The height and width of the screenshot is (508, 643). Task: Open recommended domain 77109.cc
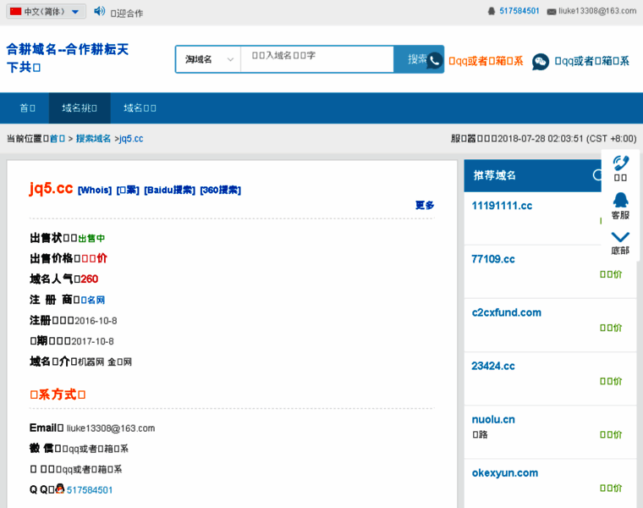click(x=493, y=259)
